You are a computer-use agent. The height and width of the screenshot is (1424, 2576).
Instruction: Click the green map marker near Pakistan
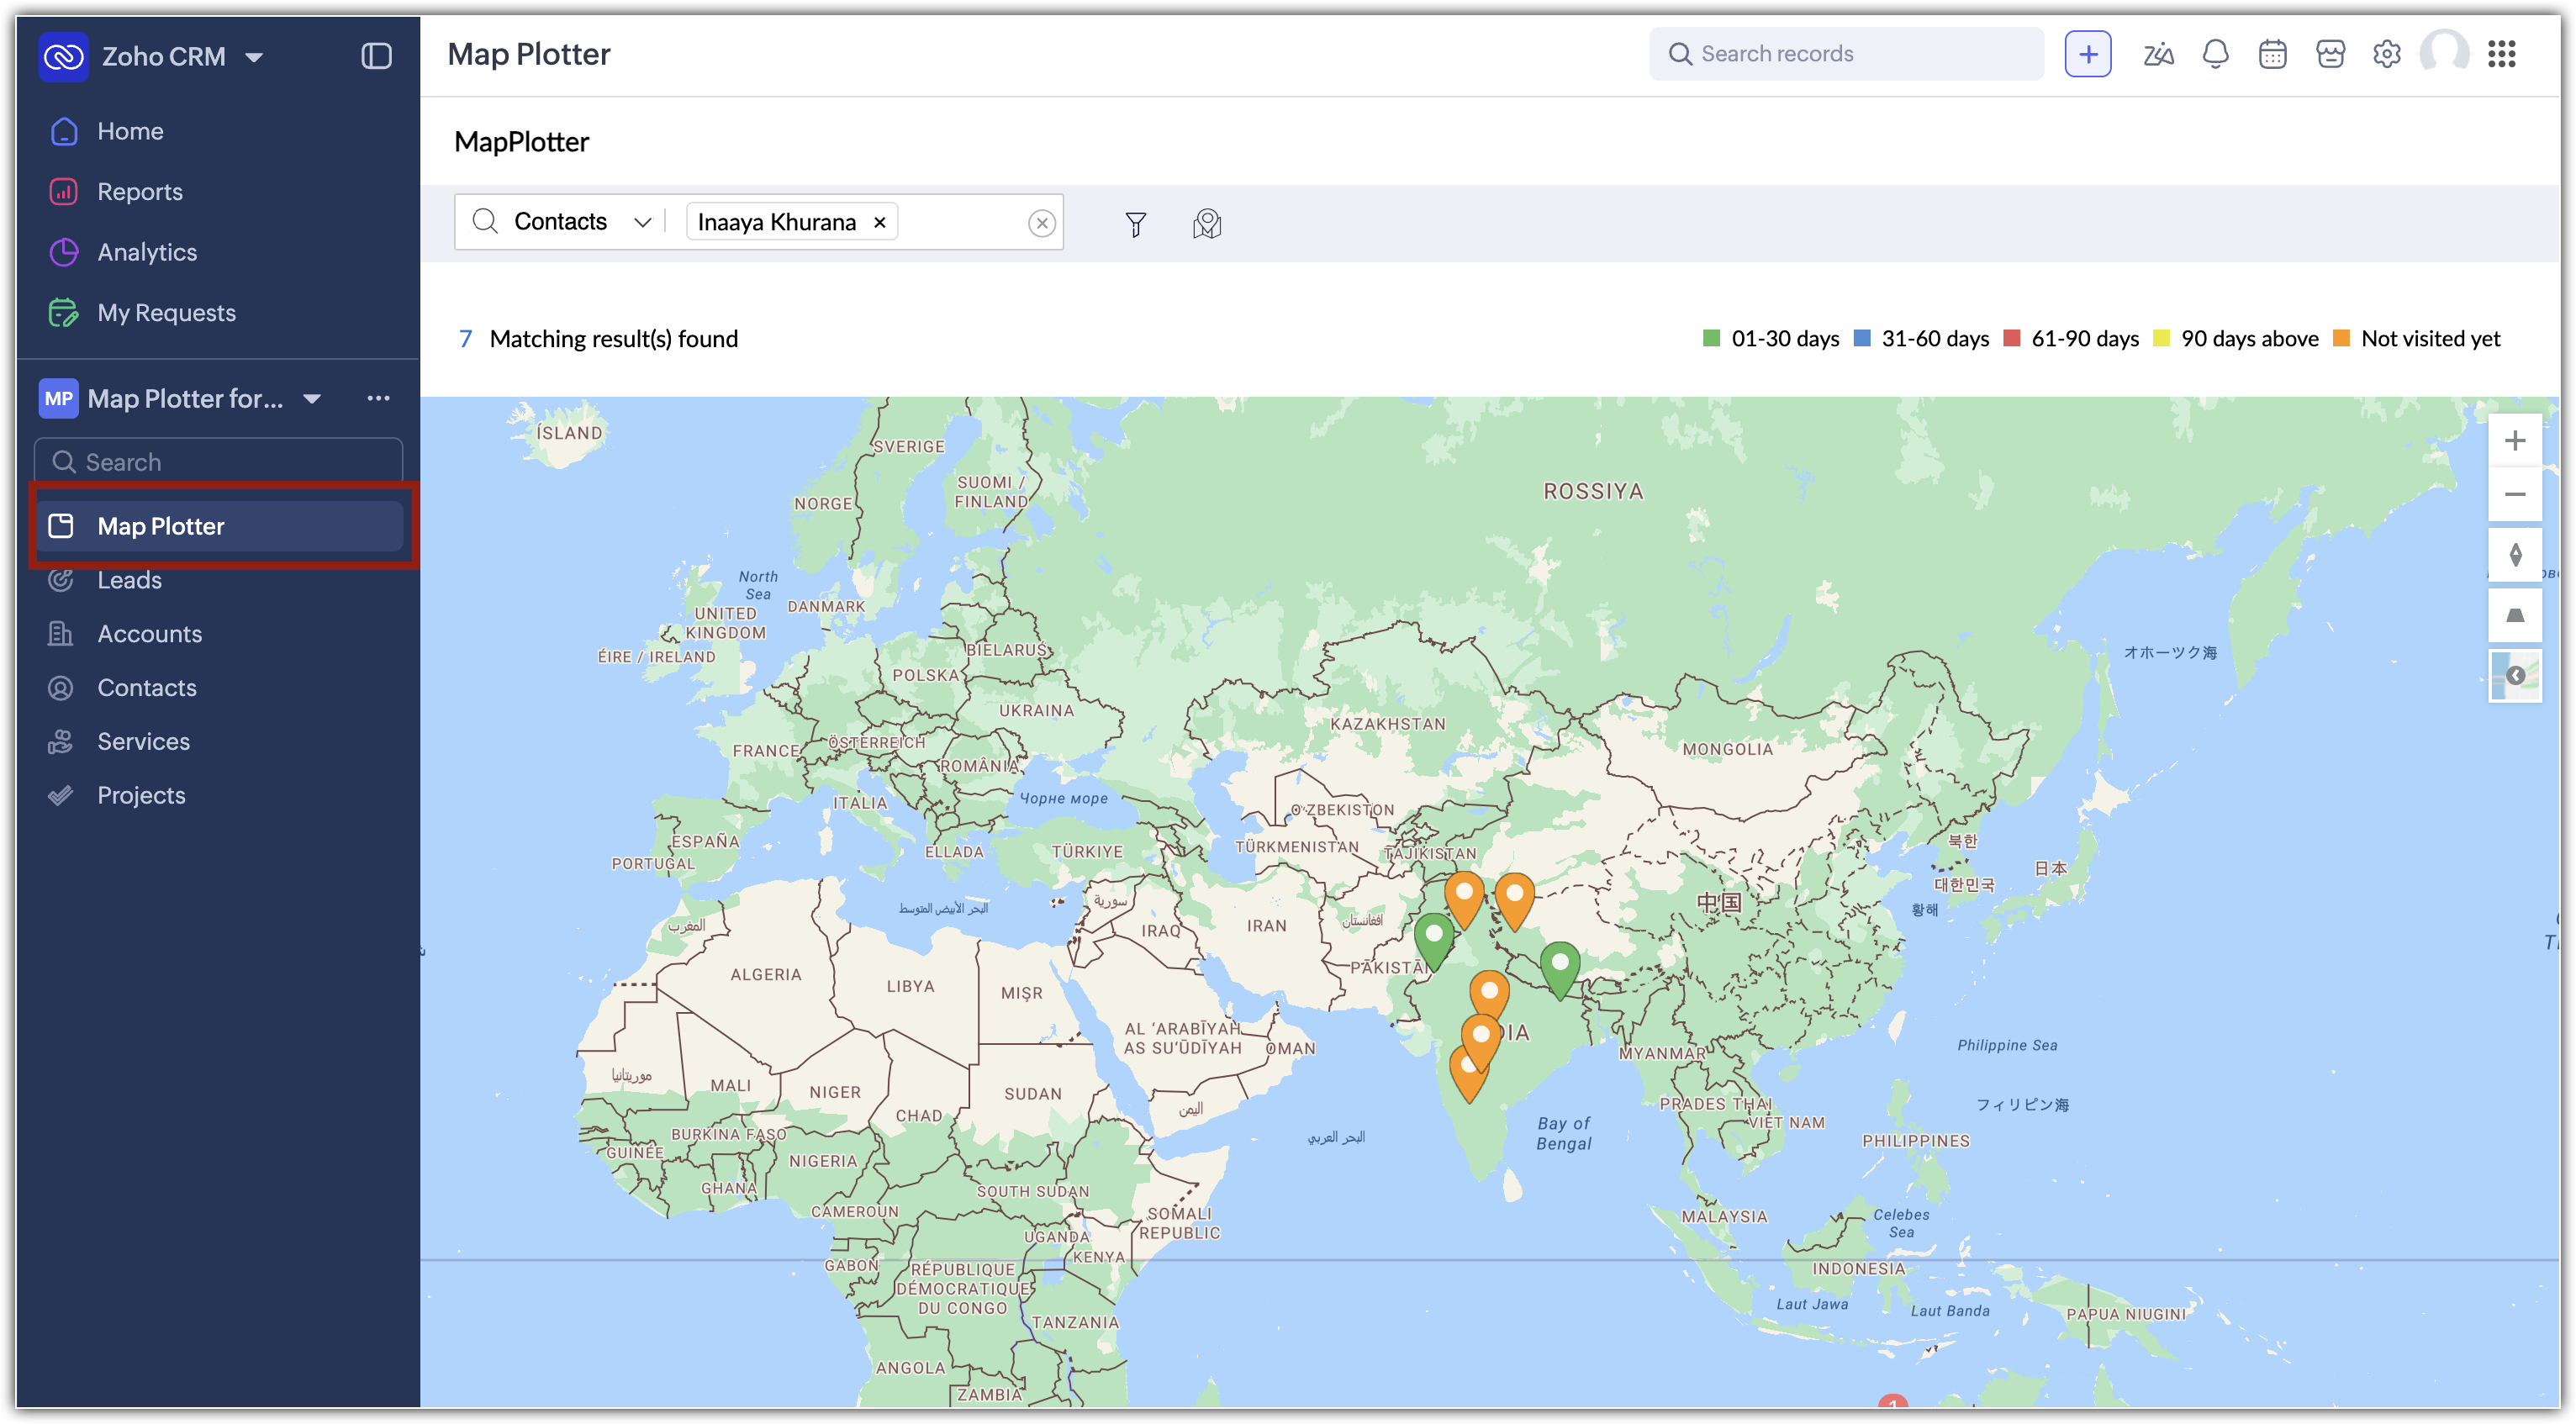(1434, 942)
